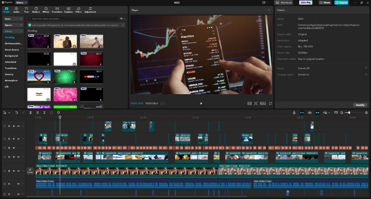The width and height of the screenshot is (371, 199).
Task: Click the Redo arrow in timeline toolbar
Action: point(23,113)
